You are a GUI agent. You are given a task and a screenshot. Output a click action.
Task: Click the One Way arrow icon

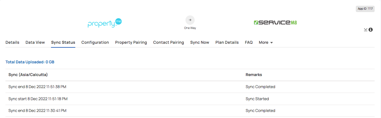tap(190, 20)
